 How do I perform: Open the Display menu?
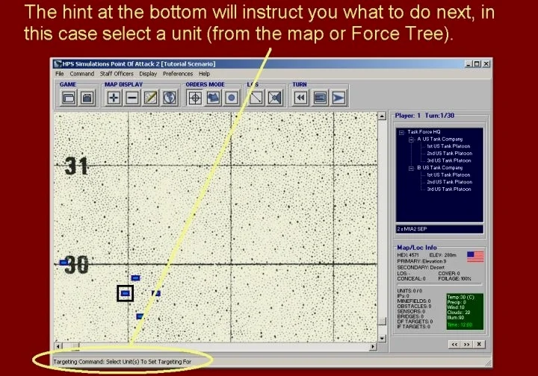coord(148,74)
